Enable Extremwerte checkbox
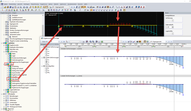This screenshot has height=111, width=191. tap(8, 81)
